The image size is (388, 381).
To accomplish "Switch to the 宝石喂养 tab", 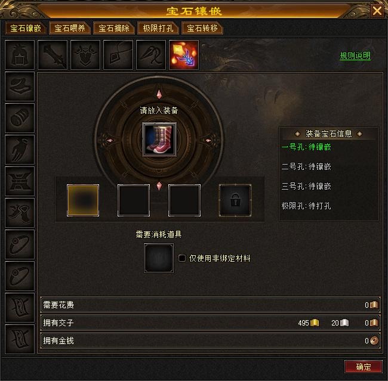I will pos(69,28).
